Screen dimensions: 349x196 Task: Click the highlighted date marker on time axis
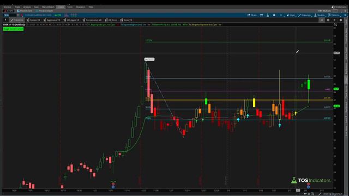298,191
